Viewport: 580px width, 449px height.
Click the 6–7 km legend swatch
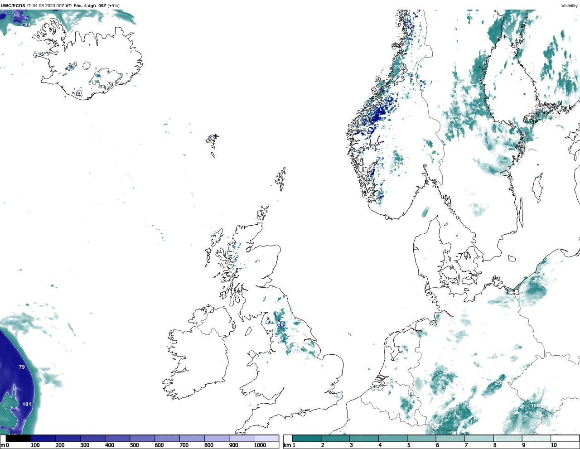[450, 438]
